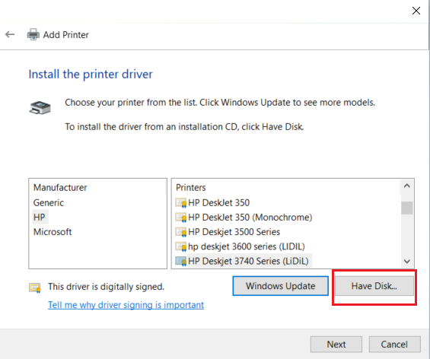Image resolution: width=430 pixels, height=359 pixels.
Task: Click the digitally signed certificate icon
Action: coord(35,288)
